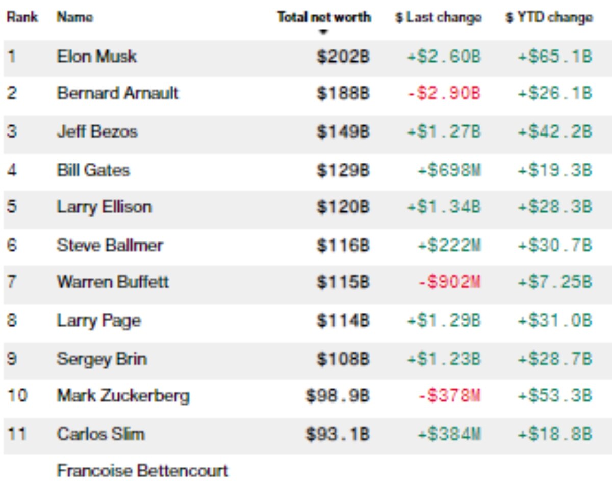Sort by the Name column header
Viewport: 612px width, 484px height.
74,17
